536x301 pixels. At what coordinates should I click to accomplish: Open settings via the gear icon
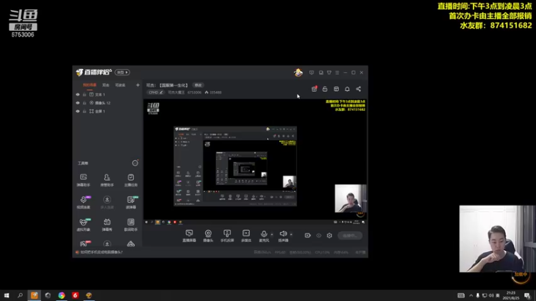click(x=329, y=235)
